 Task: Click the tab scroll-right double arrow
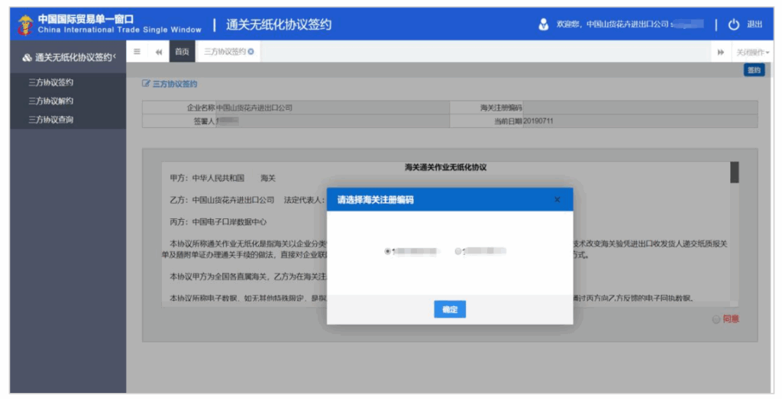(x=721, y=53)
